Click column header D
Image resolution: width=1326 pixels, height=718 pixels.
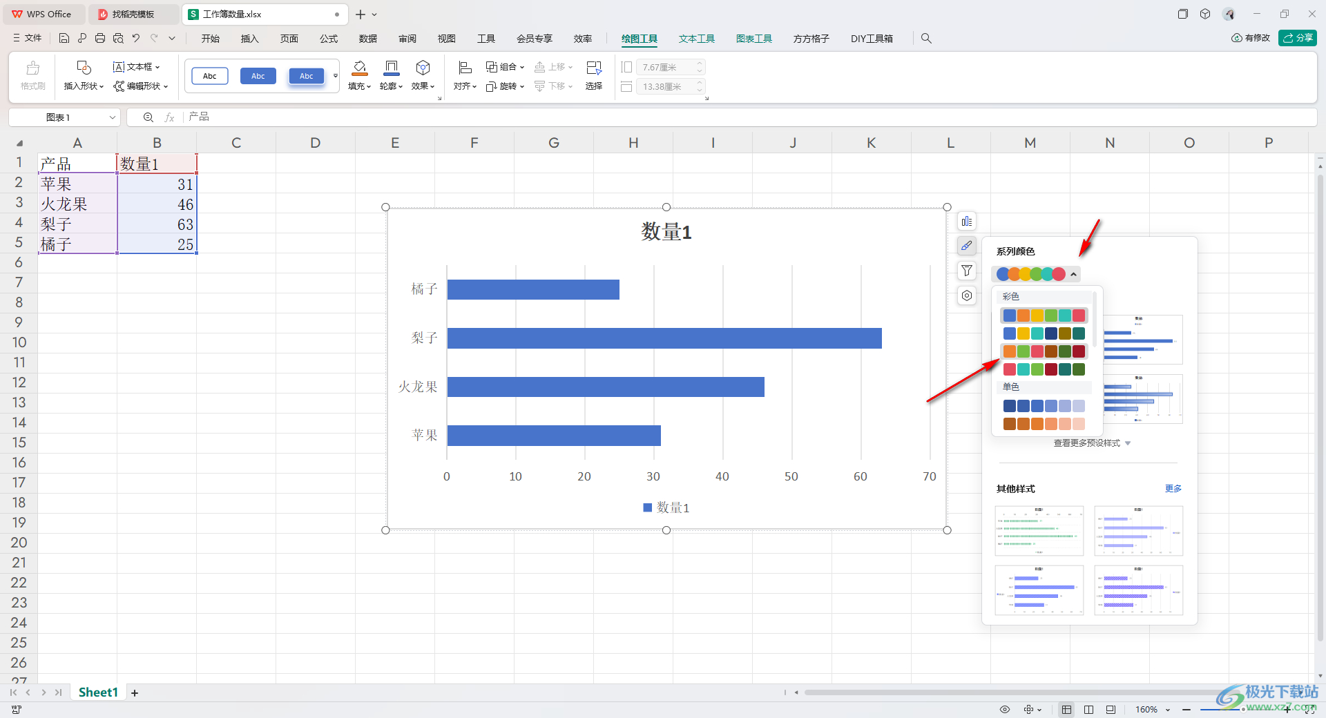coord(316,143)
